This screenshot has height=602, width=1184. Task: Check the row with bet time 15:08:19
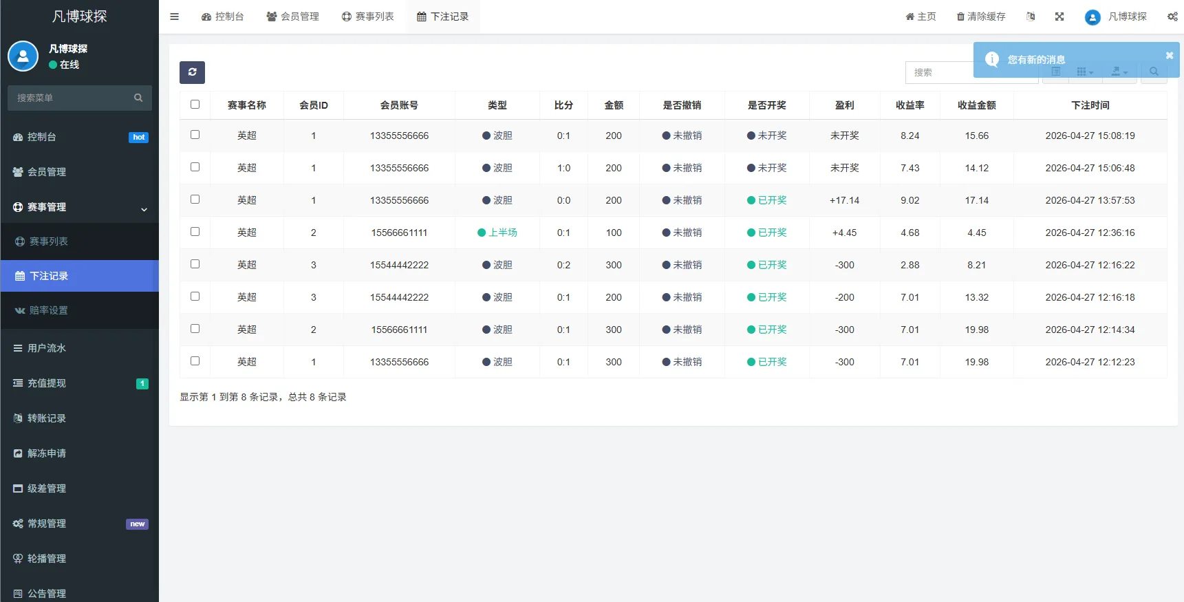click(x=195, y=135)
